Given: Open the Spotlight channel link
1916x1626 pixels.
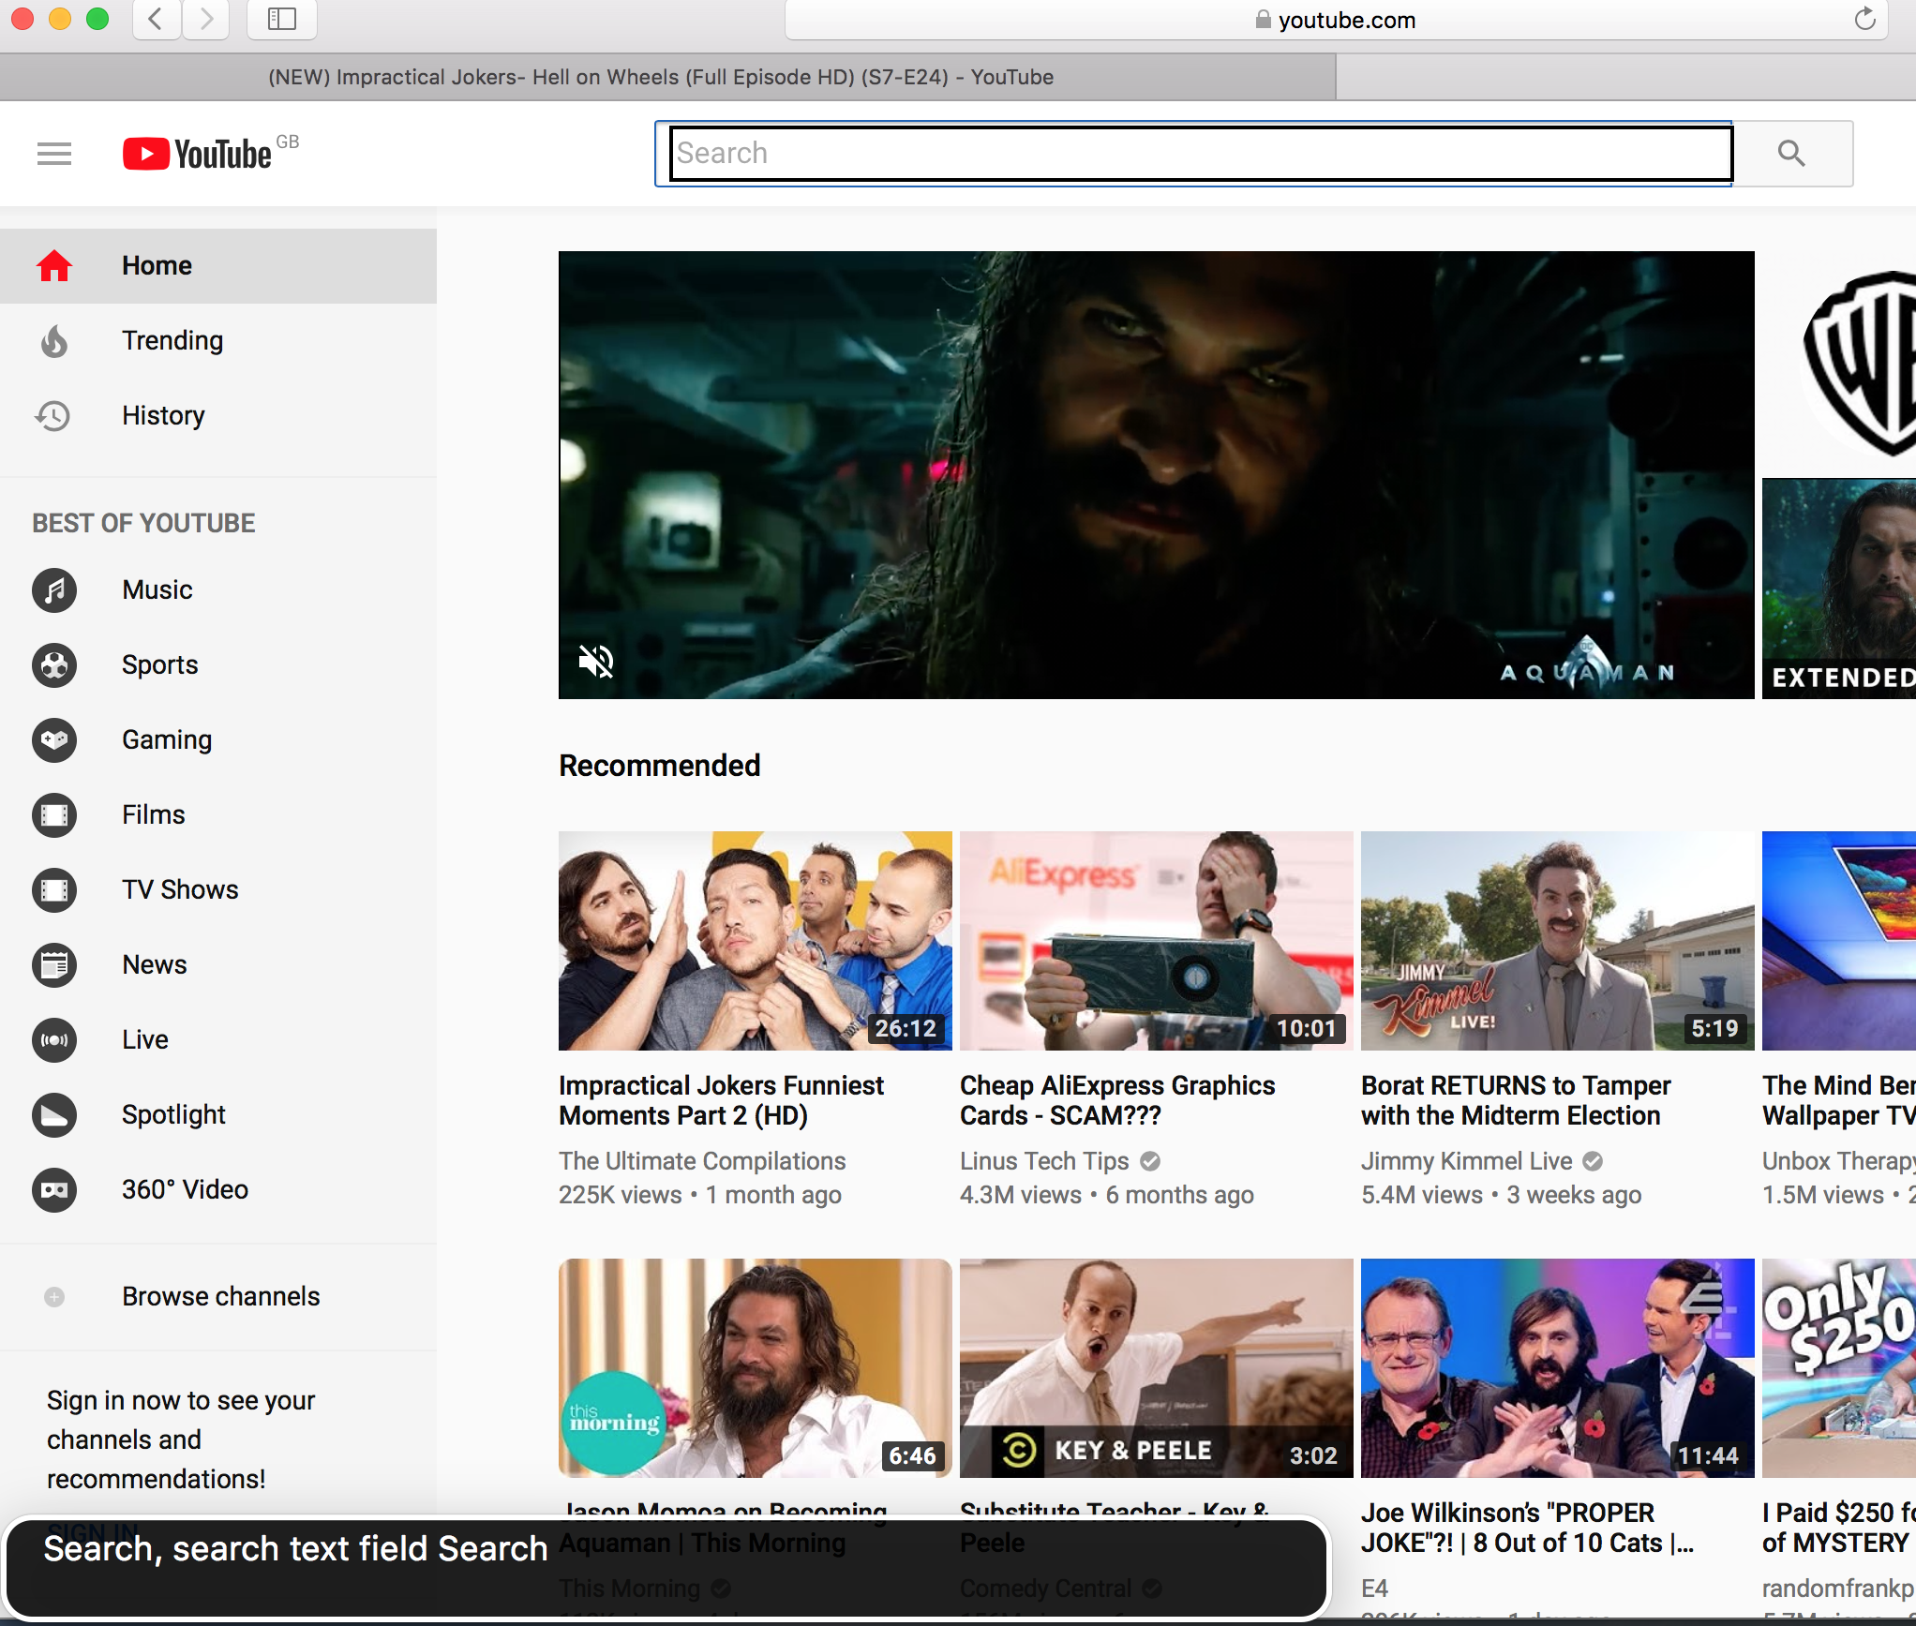Looking at the screenshot, I should pos(218,1115).
